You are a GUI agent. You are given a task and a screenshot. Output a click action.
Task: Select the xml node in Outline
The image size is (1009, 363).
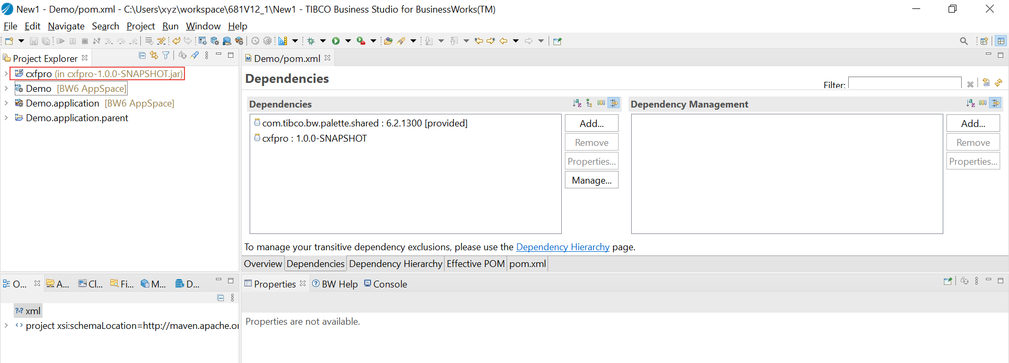28,311
